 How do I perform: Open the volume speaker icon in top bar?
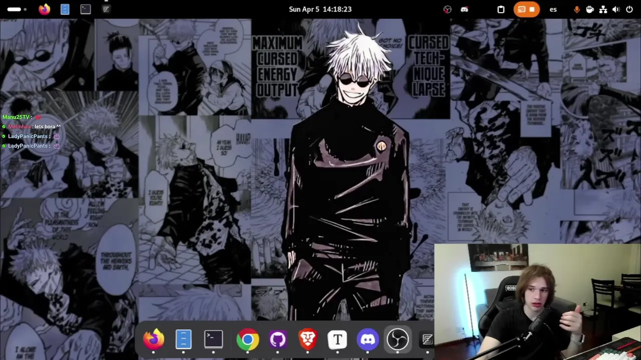pos(616,9)
